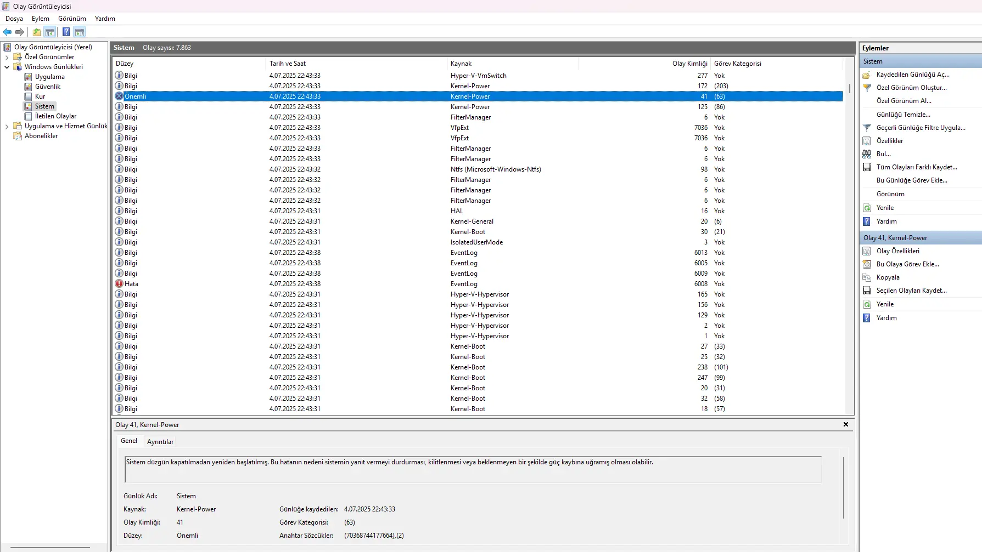
Task: Open the Görünüm menu
Action: (x=72, y=19)
